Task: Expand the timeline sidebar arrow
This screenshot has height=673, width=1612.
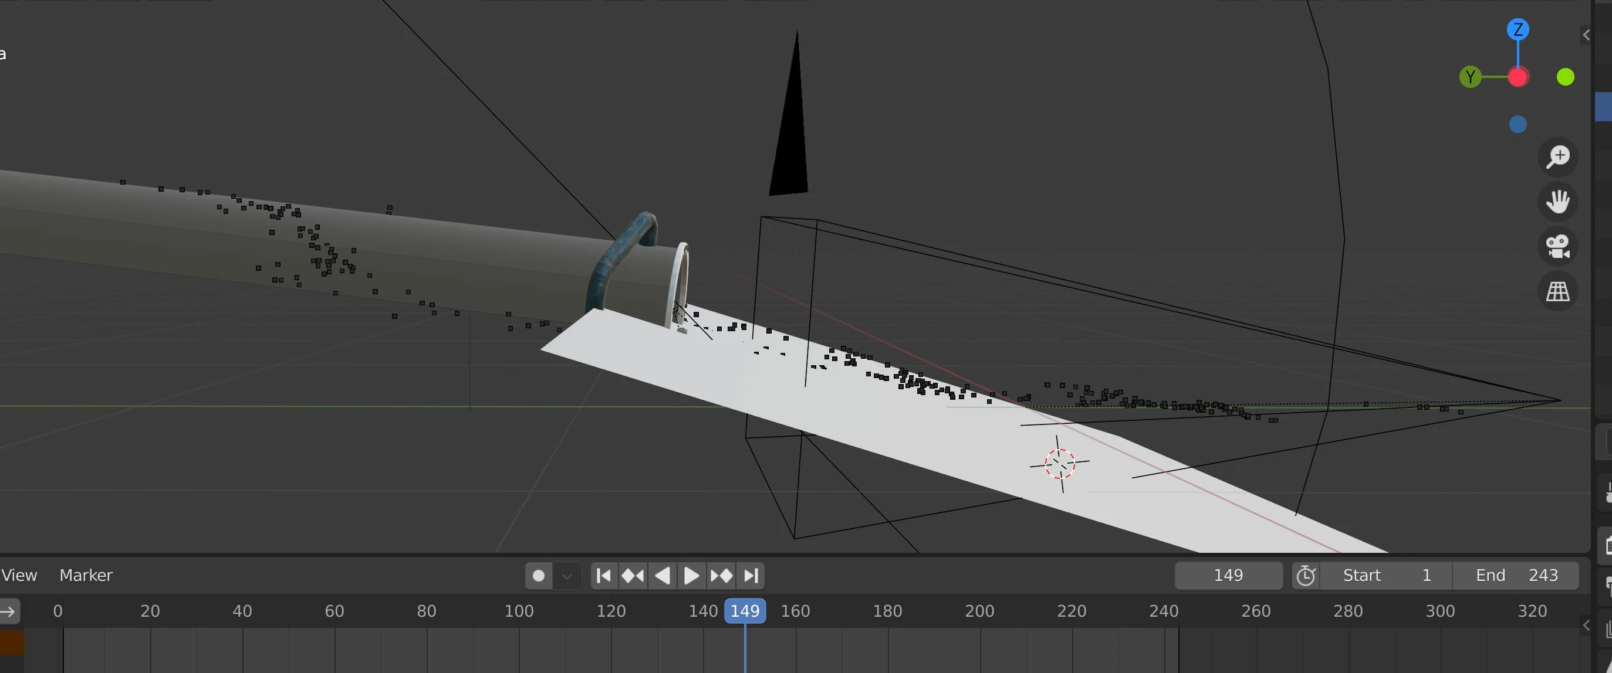Action: [1586, 625]
